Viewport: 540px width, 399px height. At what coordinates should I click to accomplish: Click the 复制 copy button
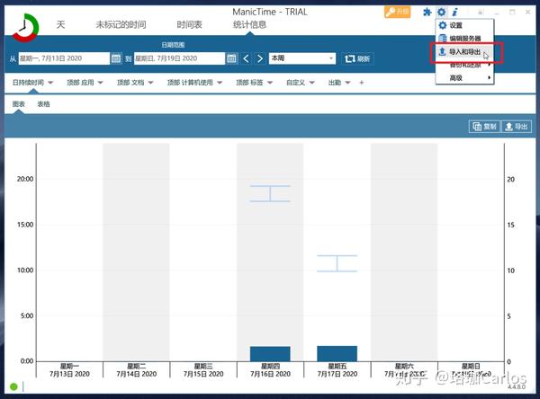point(484,127)
